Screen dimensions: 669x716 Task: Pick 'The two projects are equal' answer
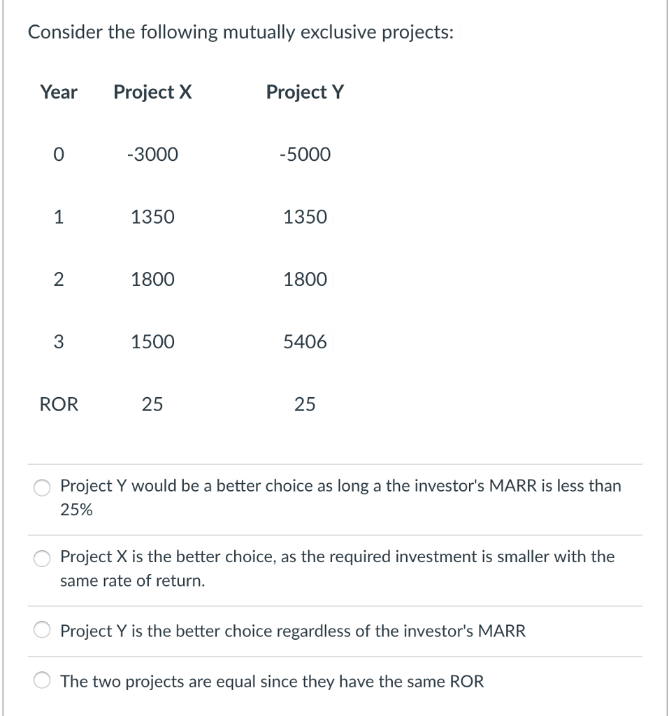click(x=272, y=681)
